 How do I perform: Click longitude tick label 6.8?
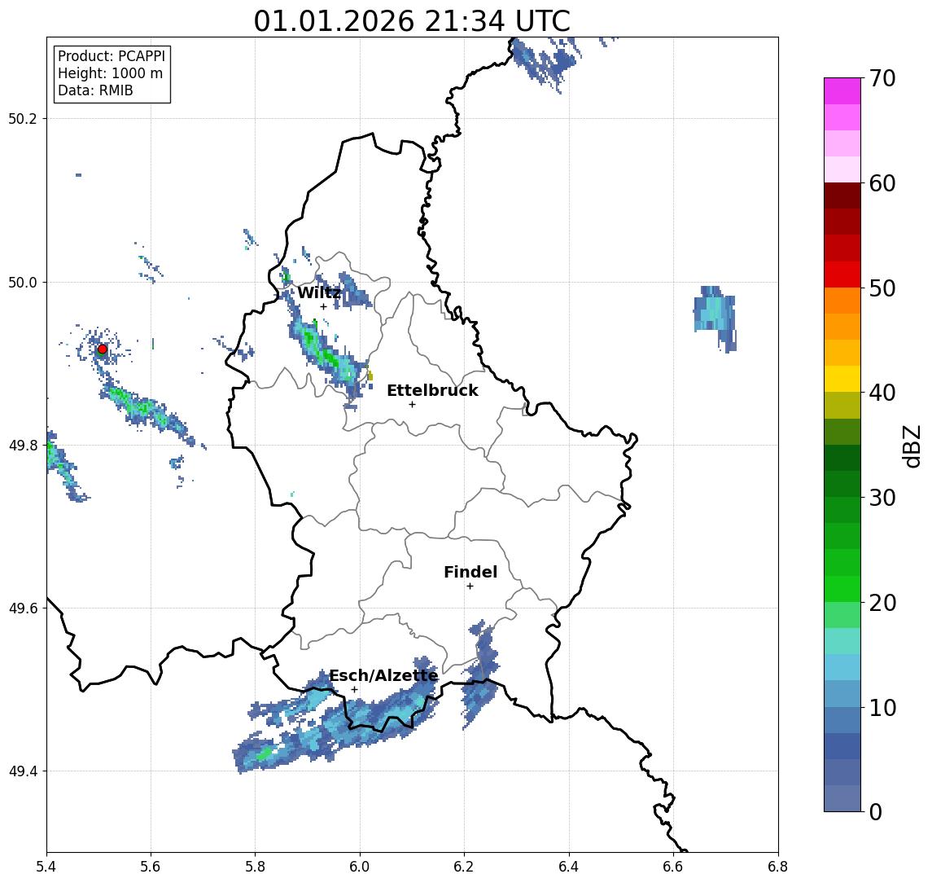(x=777, y=867)
